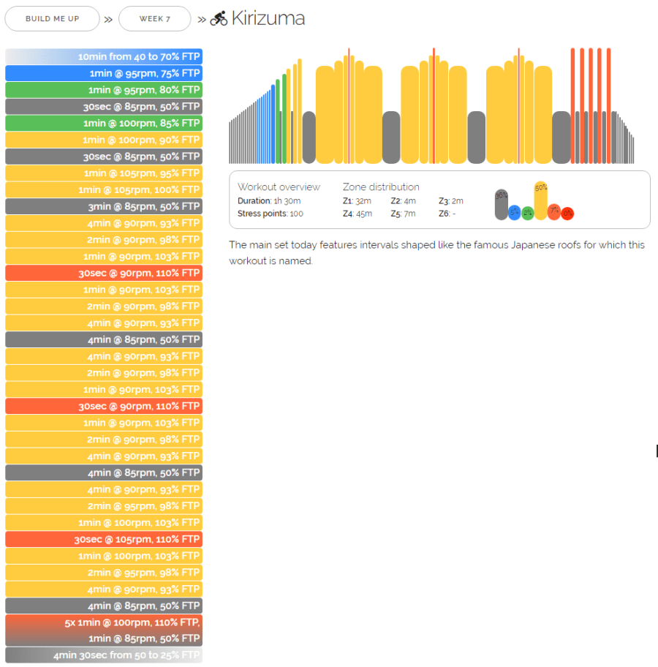Select the orange 7% zone bubble
The width and height of the screenshot is (658, 667).
tap(554, 211)
